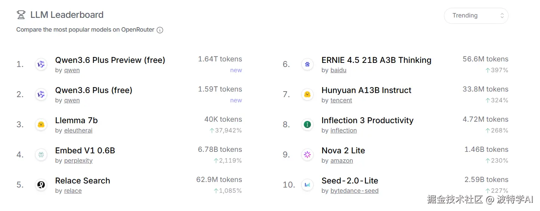Click the ERNIE 4.5 baidu icon
Viewport: 540px width, 211px height.
coord(307,64)
